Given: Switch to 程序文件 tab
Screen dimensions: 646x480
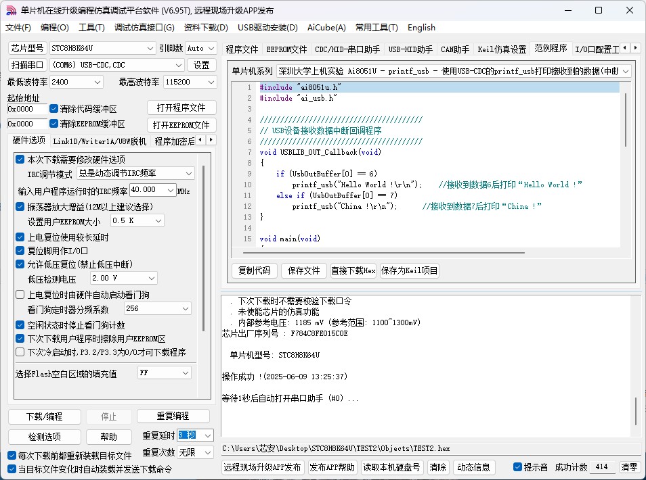Looking at the screenshot, I should [242, 49].
